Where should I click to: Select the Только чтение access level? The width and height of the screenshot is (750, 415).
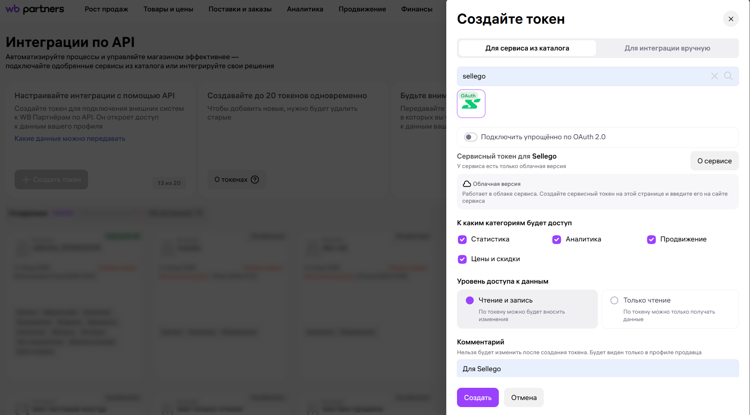(614, 301)
